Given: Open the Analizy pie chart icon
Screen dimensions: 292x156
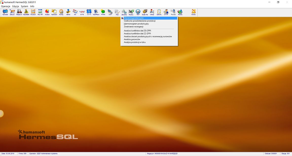Looking at the screenshot, I should pyautogui.click(x=47, y=12).
